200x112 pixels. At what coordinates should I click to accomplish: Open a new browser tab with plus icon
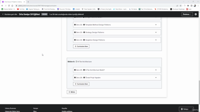pyautogui.click(x=28, y=2)
